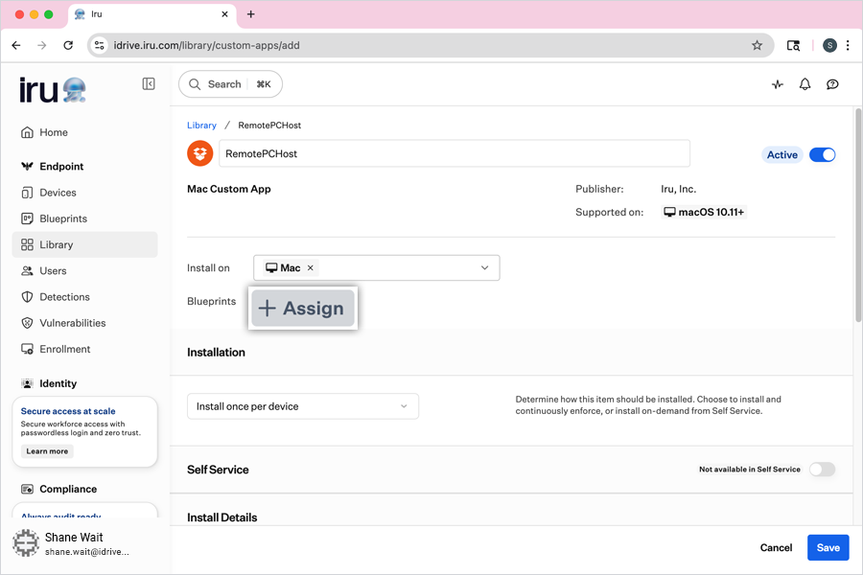Click the Assign blueprints button
This screenshot has height=575, width=863.
pos(303,309)
